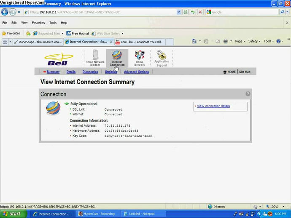291x218 pixels.
Task: Click Internet Connection taskbar button
Action: (x=53, y=214)
